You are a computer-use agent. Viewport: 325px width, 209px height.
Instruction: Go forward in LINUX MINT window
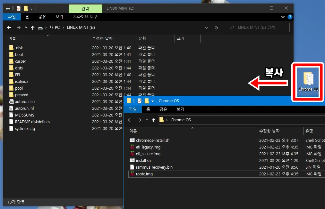18,28
